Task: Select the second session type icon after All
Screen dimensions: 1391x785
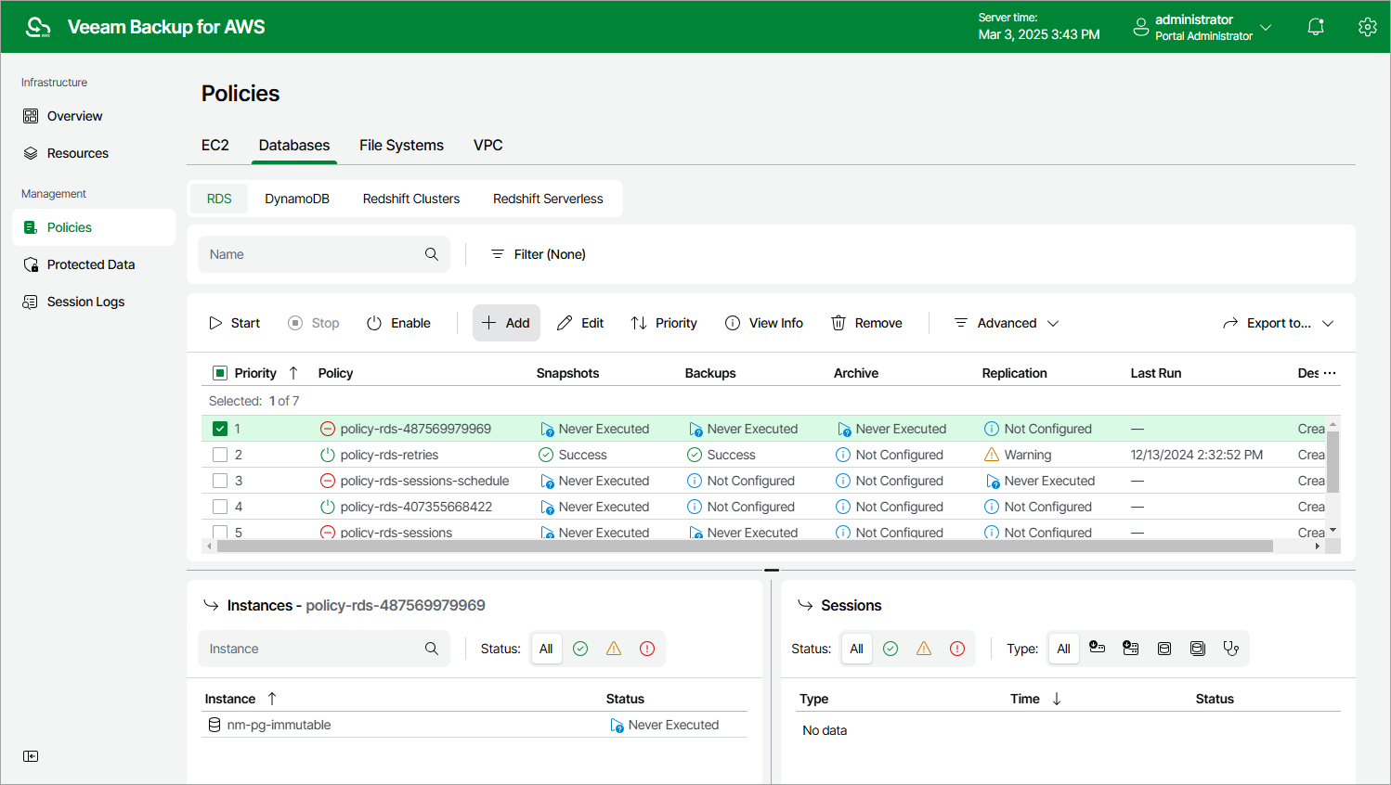Action: (x=1131, y=649)
